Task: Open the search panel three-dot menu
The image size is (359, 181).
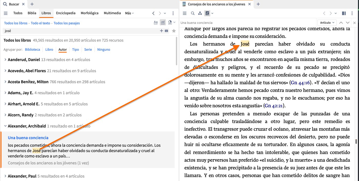Action: coord(173,13)
